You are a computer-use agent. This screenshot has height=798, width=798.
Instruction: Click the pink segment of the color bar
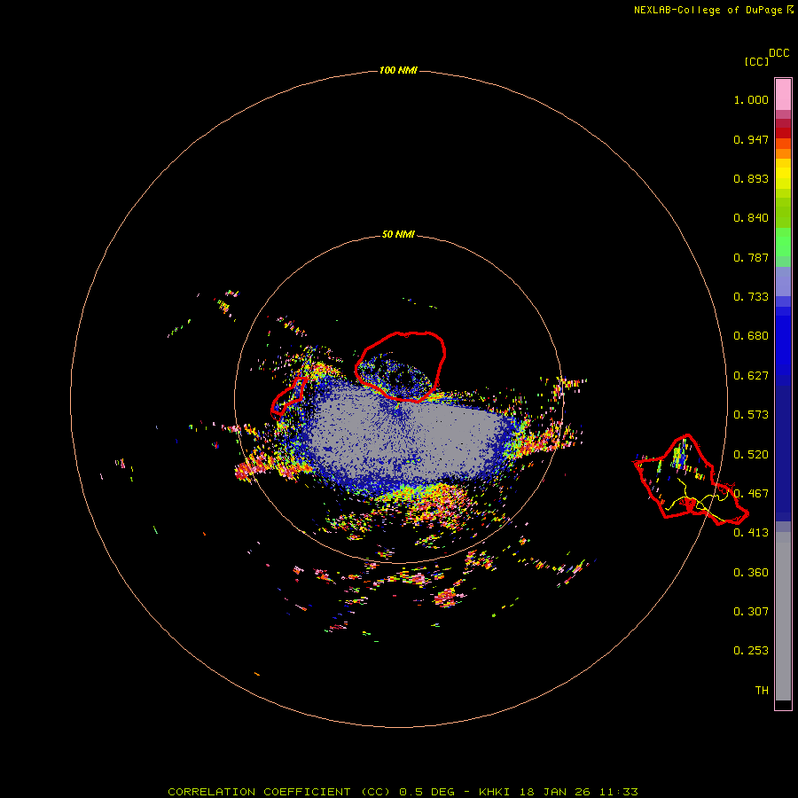click(783, 95)
